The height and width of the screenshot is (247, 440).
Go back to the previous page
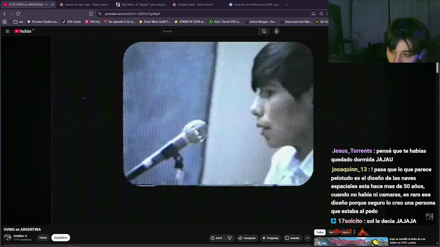[4, 14]
